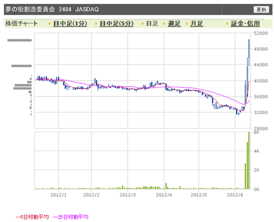This screenshot has height=222, width=274.
Task: Switch to the 月足 monthly chart
Action: (196, 23)
